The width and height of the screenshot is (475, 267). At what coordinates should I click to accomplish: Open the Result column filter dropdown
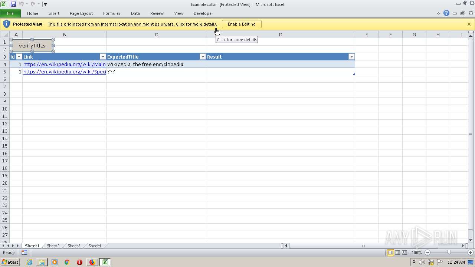351,57
